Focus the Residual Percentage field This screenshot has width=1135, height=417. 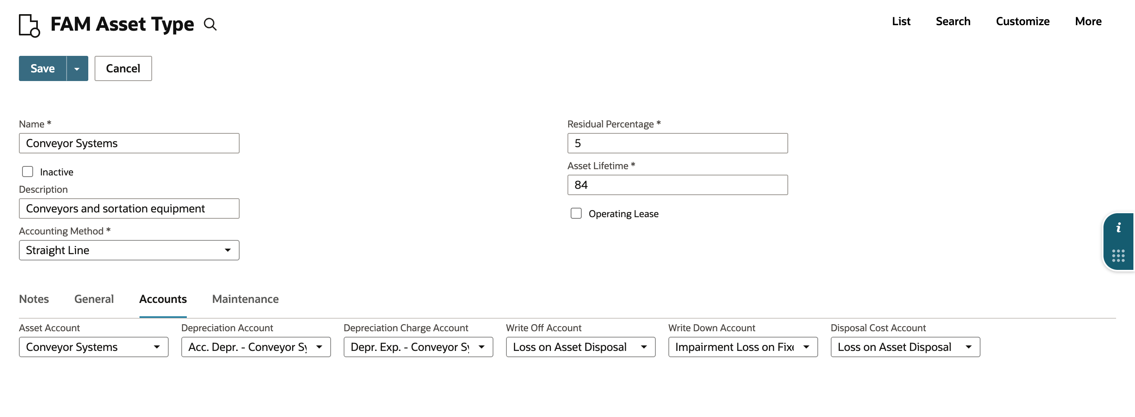click(678, 144)
